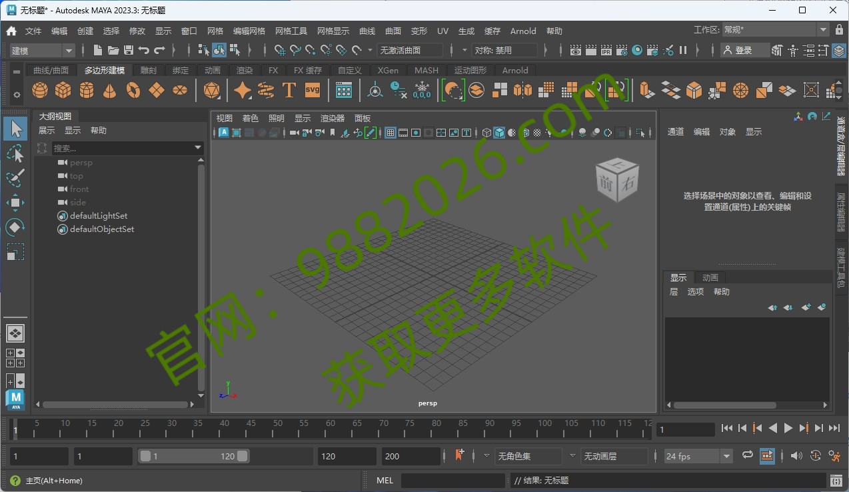The width and height of the screenshot is (849, 492).
Task: Click the New Scene icon
Action: [98, 50]
